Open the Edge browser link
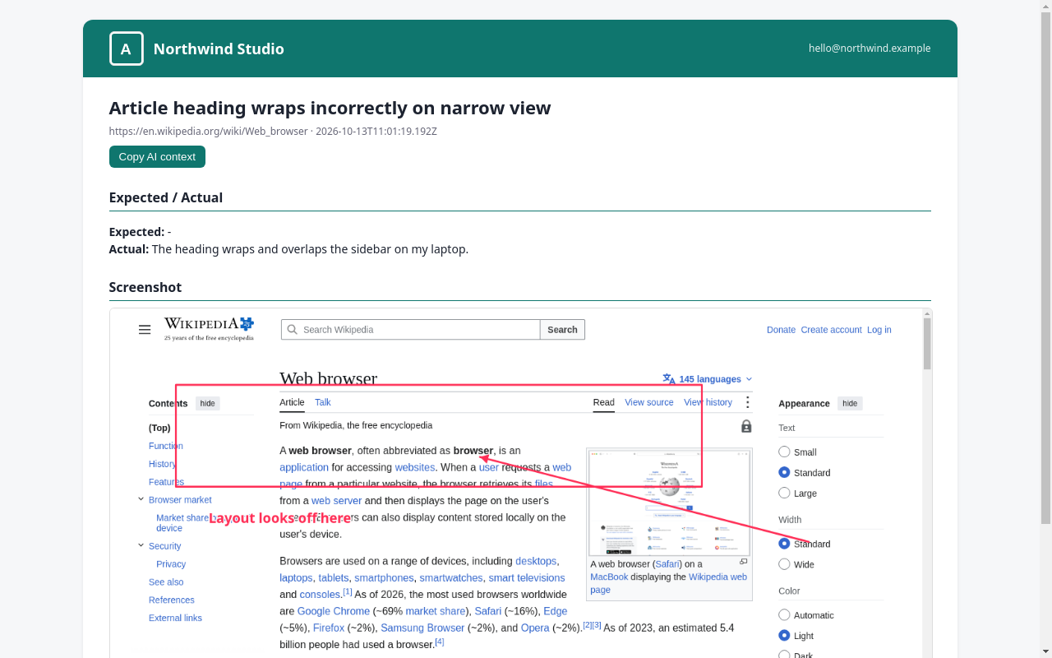The height and width of the screenshot is (658, 1052). (x=555, y=611)
